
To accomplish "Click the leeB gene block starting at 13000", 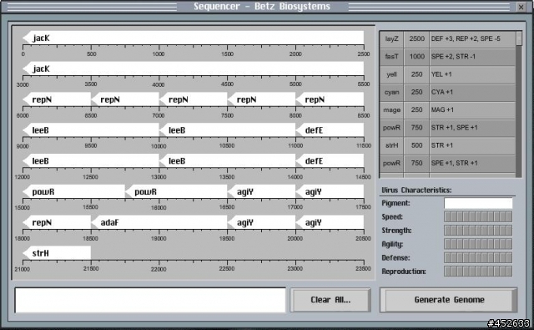I will (227, 160).
